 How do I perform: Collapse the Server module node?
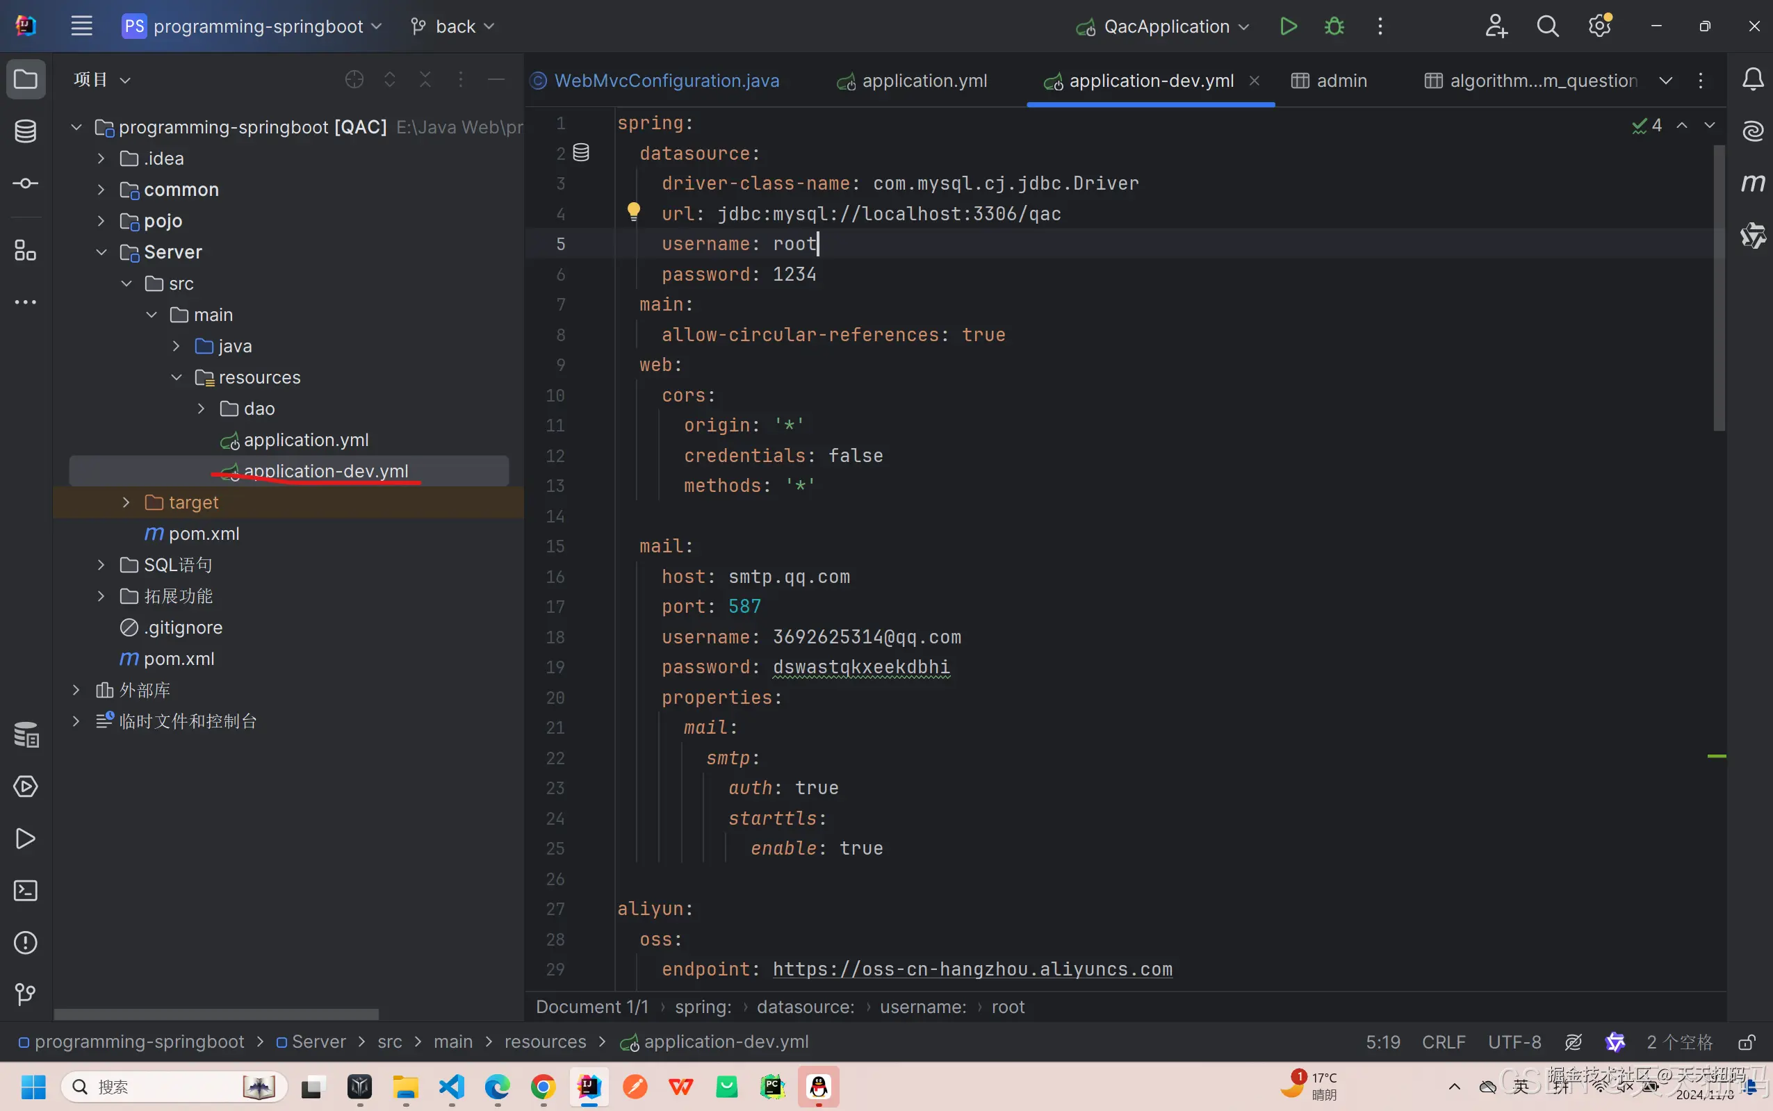[x=101, y=252]
